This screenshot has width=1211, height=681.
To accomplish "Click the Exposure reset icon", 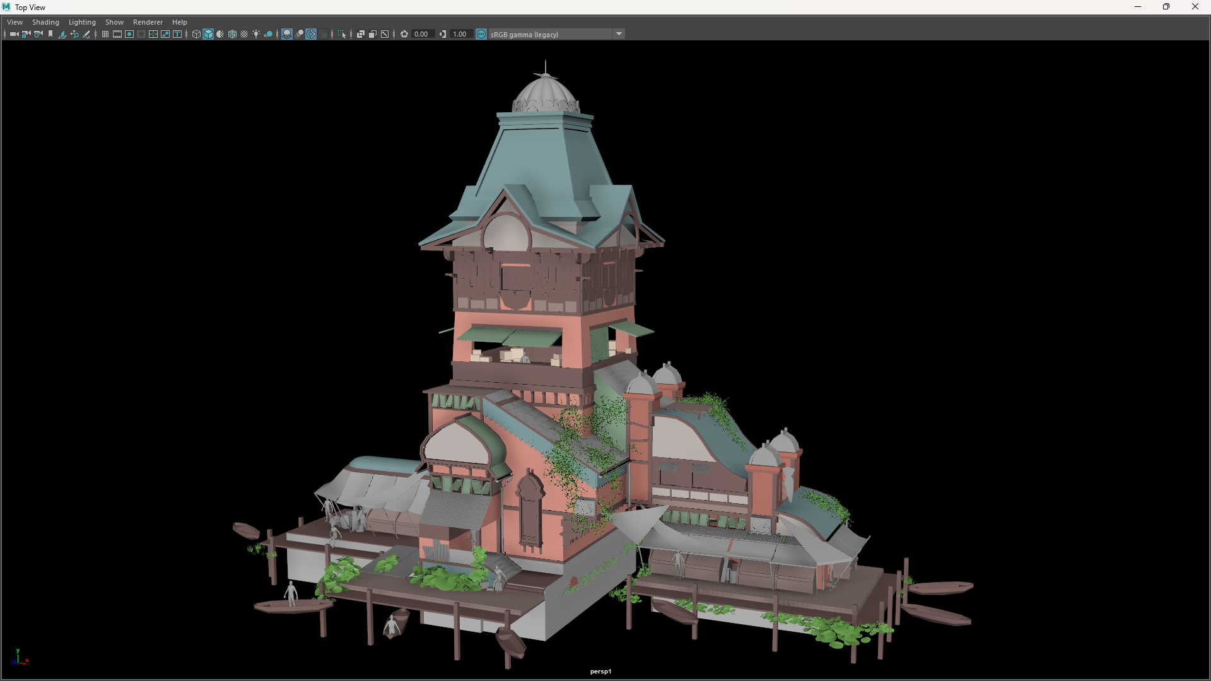I will point(404,34).
